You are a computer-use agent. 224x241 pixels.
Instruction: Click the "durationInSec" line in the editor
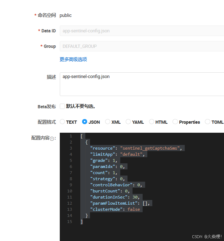(x=115, y=197)
